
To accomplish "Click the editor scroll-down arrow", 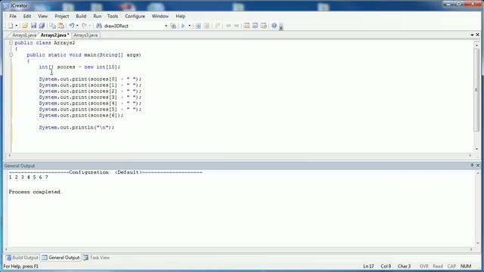I will 477,149.
